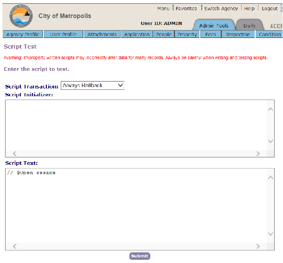The image size is (283, 263).
Task: Expand the Script Transaction dropdown
Action: (92, 86)
